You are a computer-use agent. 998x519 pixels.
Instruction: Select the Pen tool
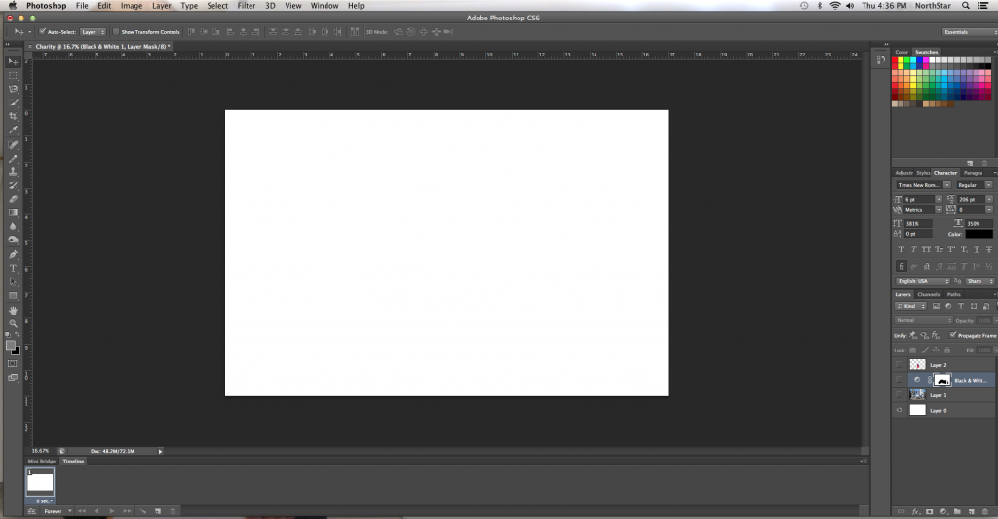point(13,254)
